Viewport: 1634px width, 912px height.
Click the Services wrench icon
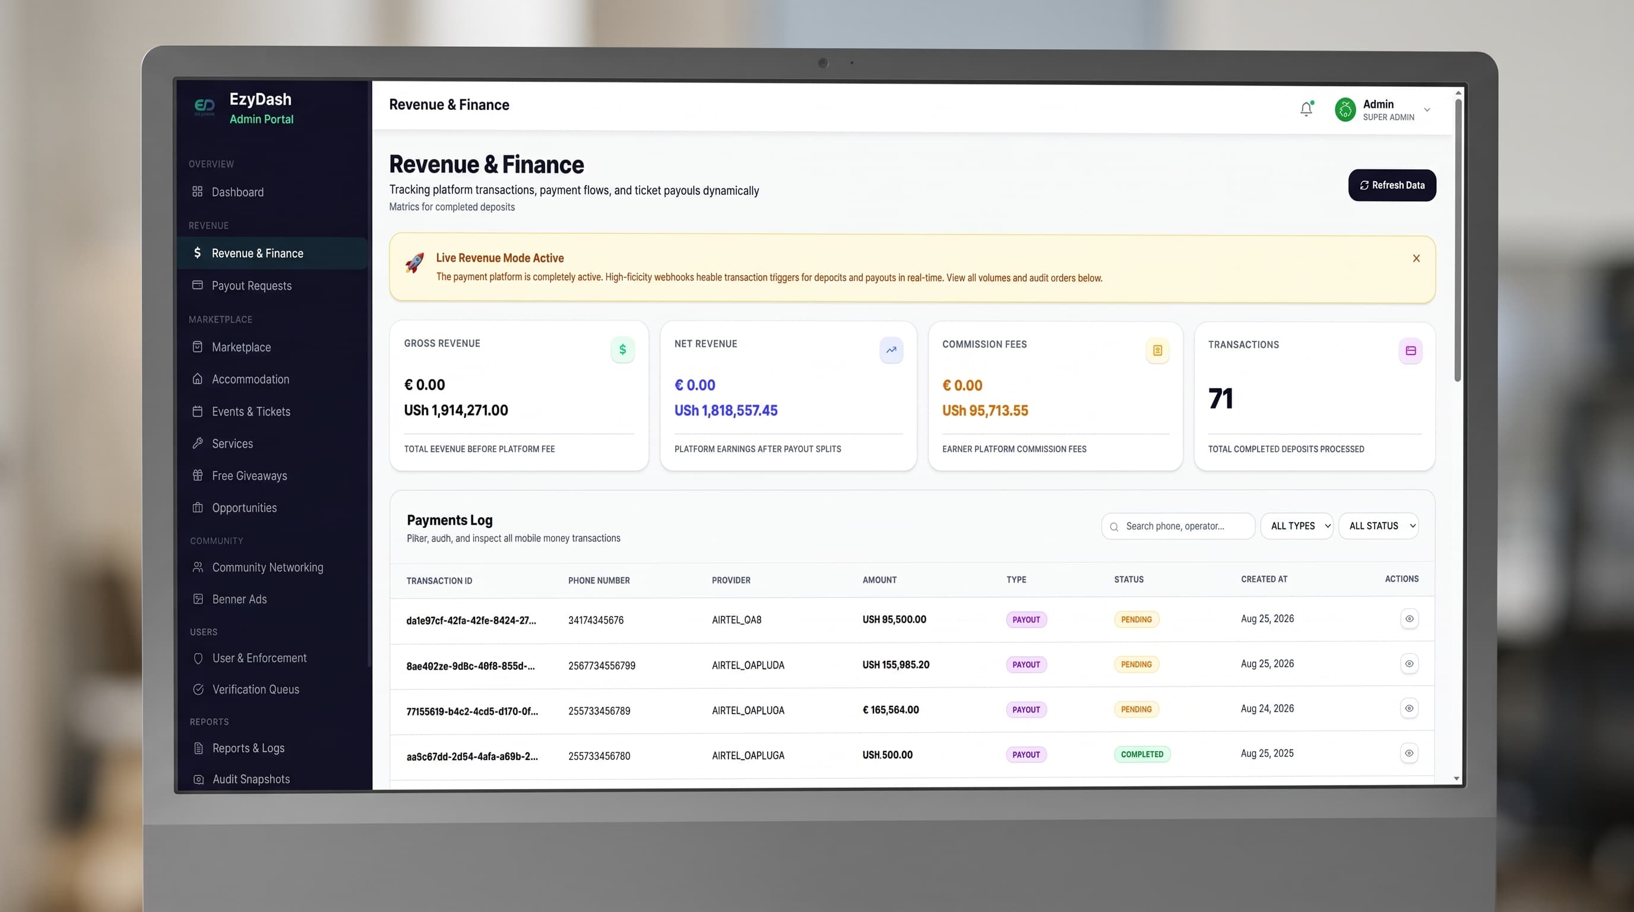[197, 444]
